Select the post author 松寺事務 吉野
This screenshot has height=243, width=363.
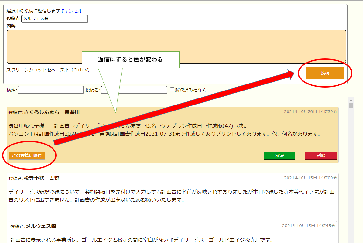[41, 178]
